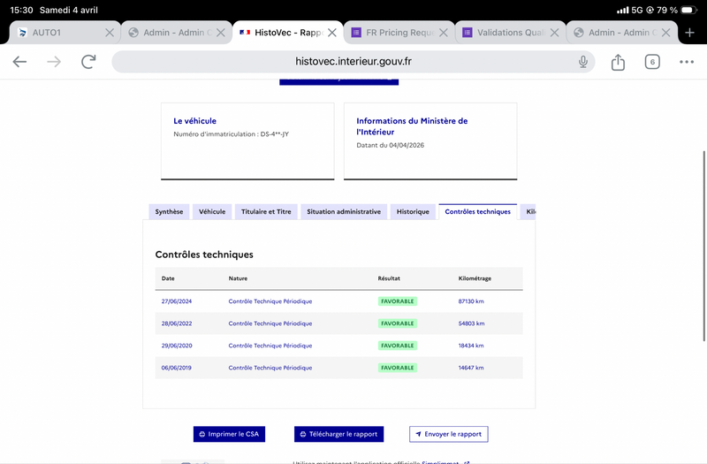Click Envoyer le rapport button

(x=449, y=434)
